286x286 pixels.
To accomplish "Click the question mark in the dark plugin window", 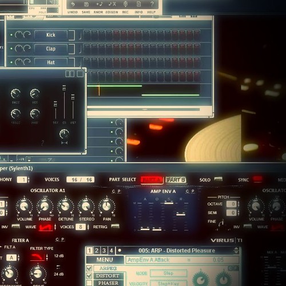I will [43, 142].
